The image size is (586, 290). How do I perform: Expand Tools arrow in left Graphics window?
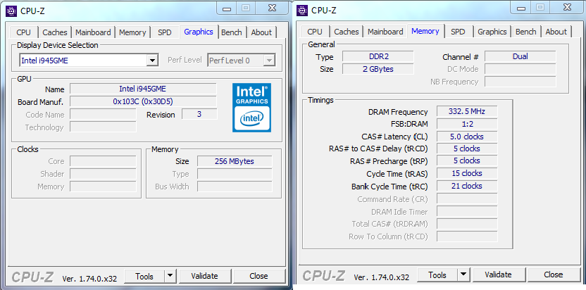tap(170, 276)
